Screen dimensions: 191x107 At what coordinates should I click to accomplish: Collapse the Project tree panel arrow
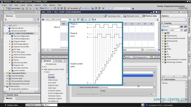39,12
